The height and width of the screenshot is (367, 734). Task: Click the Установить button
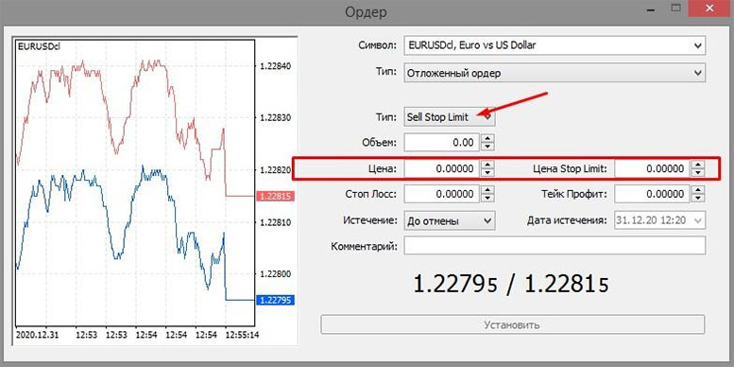(x=513, y=324)
